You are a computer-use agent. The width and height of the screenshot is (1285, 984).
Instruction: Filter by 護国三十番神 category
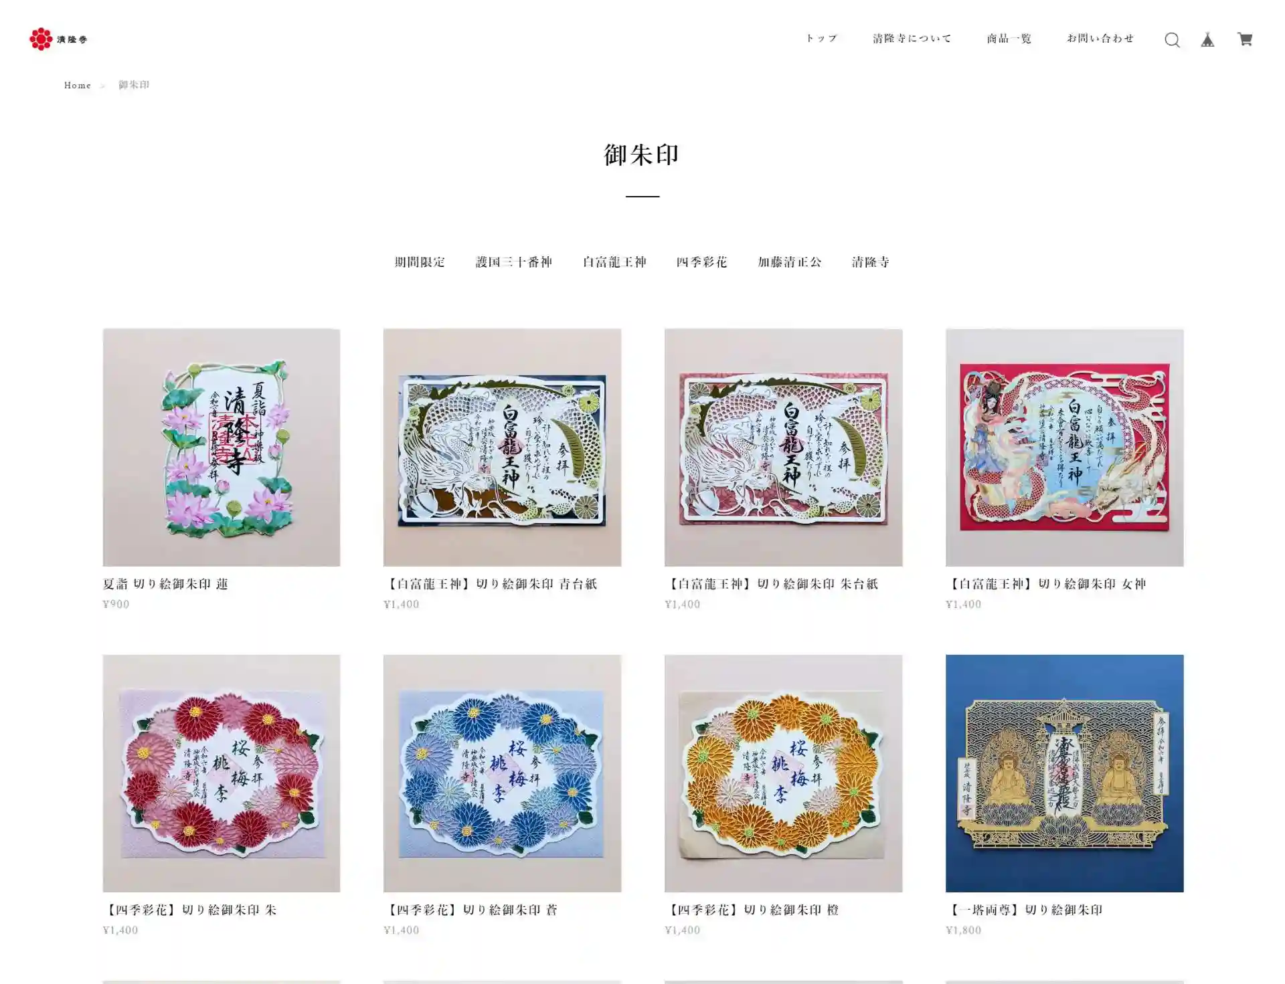tap(514, 262)
